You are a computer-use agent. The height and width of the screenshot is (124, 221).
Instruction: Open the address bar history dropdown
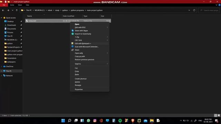coord(189,10)
